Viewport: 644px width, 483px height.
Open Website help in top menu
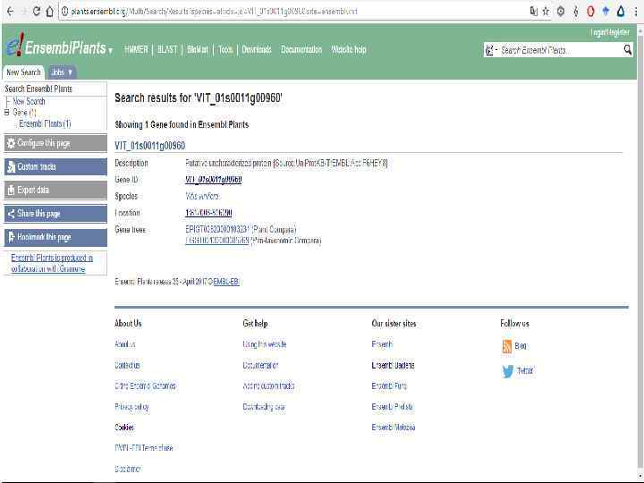(349, 49)
